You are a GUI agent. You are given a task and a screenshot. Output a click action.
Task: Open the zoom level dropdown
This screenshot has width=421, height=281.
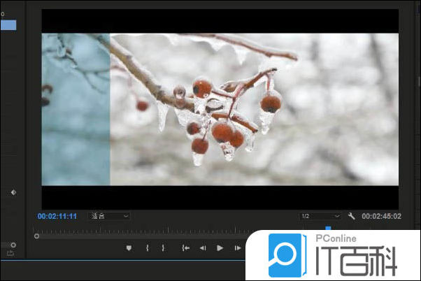pos(109,216)
